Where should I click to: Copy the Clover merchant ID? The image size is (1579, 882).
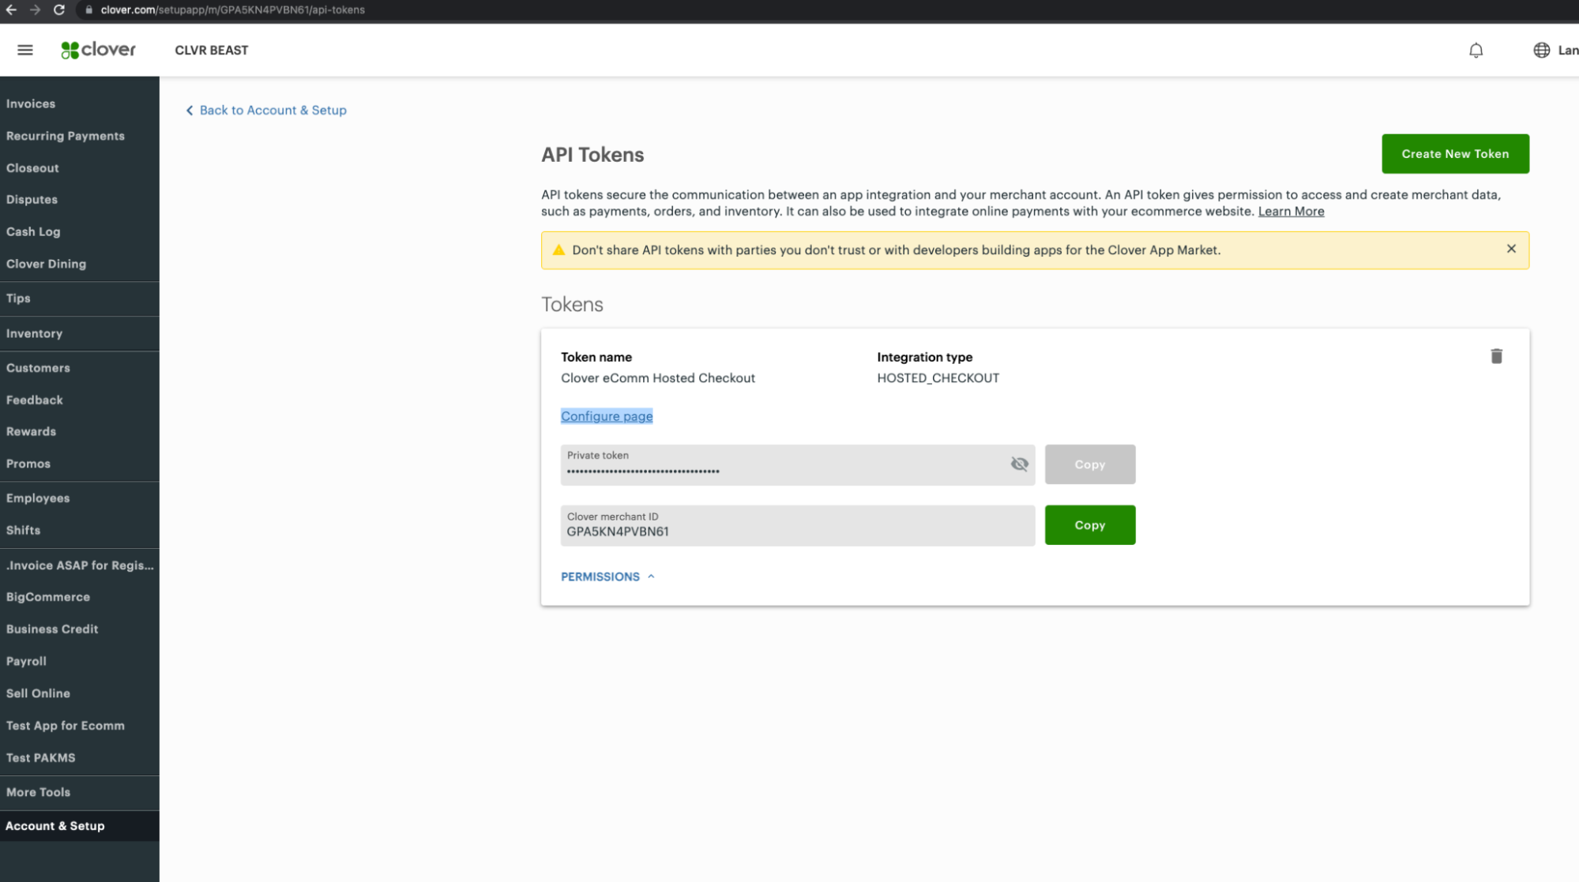point(1089,525)
